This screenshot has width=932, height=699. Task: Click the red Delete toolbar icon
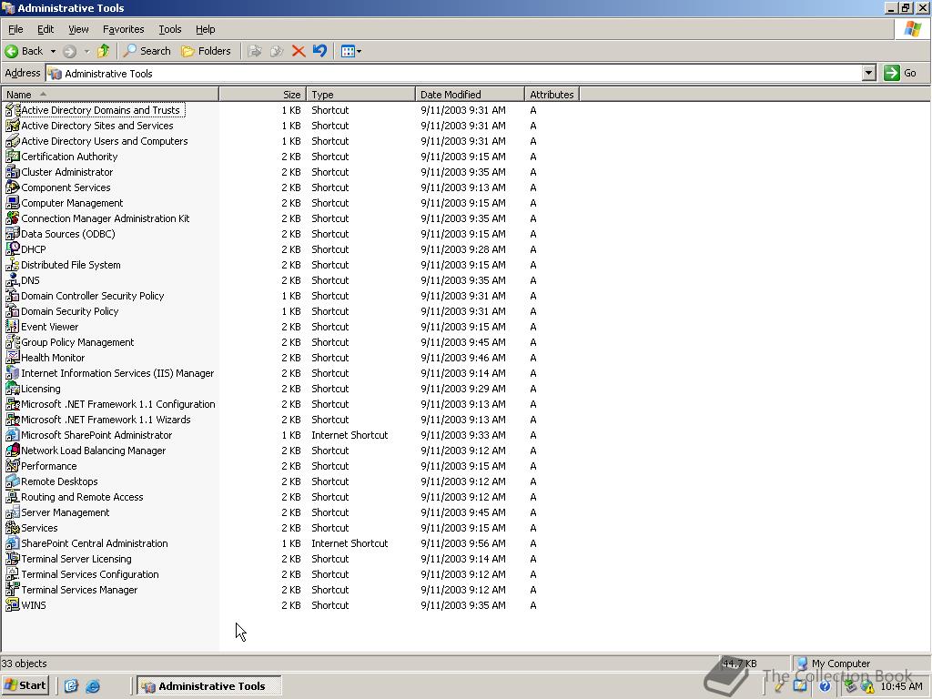(x=299, y=51)
